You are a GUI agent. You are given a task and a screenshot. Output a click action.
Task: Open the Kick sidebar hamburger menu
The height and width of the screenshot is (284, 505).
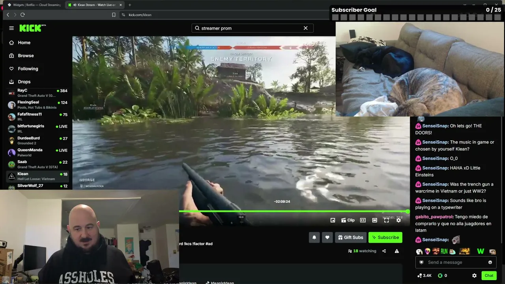(11, 28)
